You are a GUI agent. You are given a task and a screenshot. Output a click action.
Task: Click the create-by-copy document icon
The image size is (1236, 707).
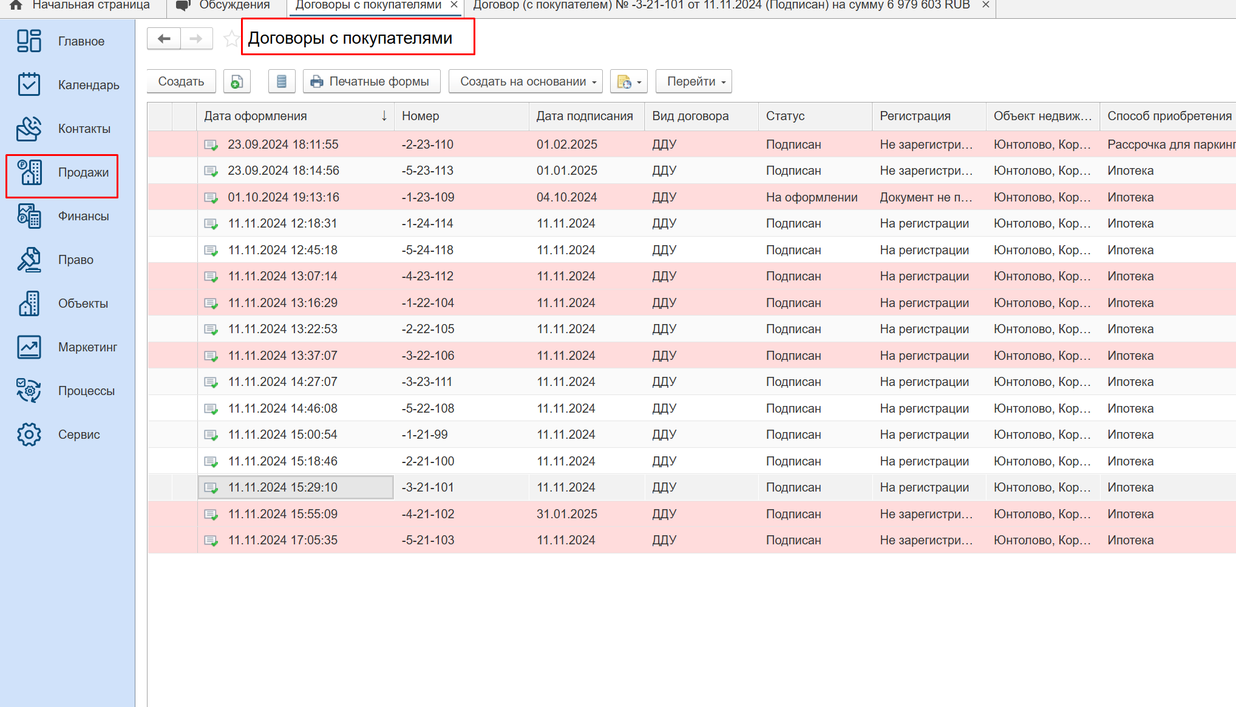[237, 81]
